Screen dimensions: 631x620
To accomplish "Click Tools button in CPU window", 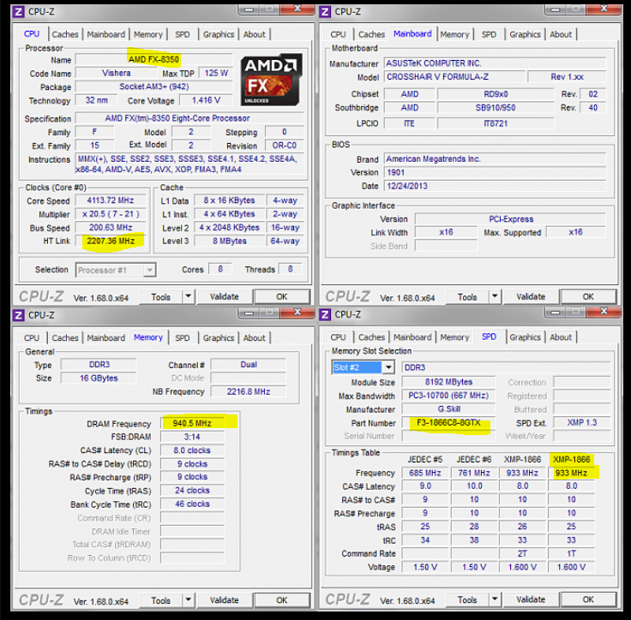I will tap(161, 297).
